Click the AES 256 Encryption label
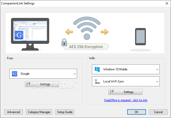The width and height of the screenshot is (171, 118). [x=86, y=47]
